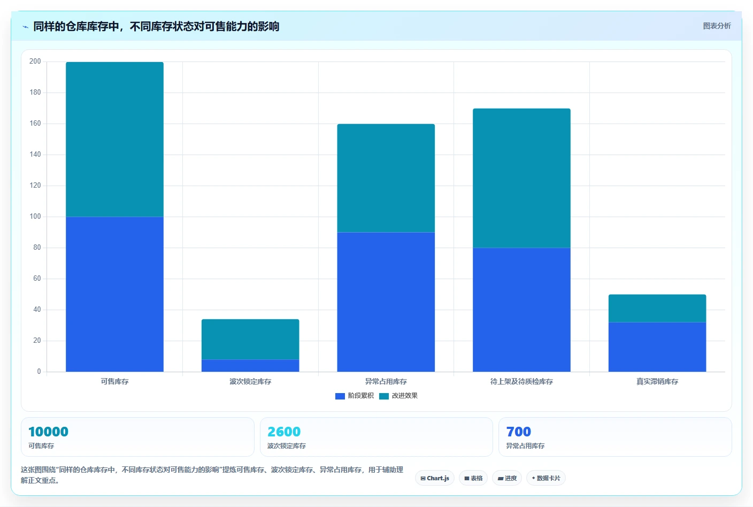Click the blue 可售库存 bar segment
This screenshot has height=507, width=753.
coord(114,294)
